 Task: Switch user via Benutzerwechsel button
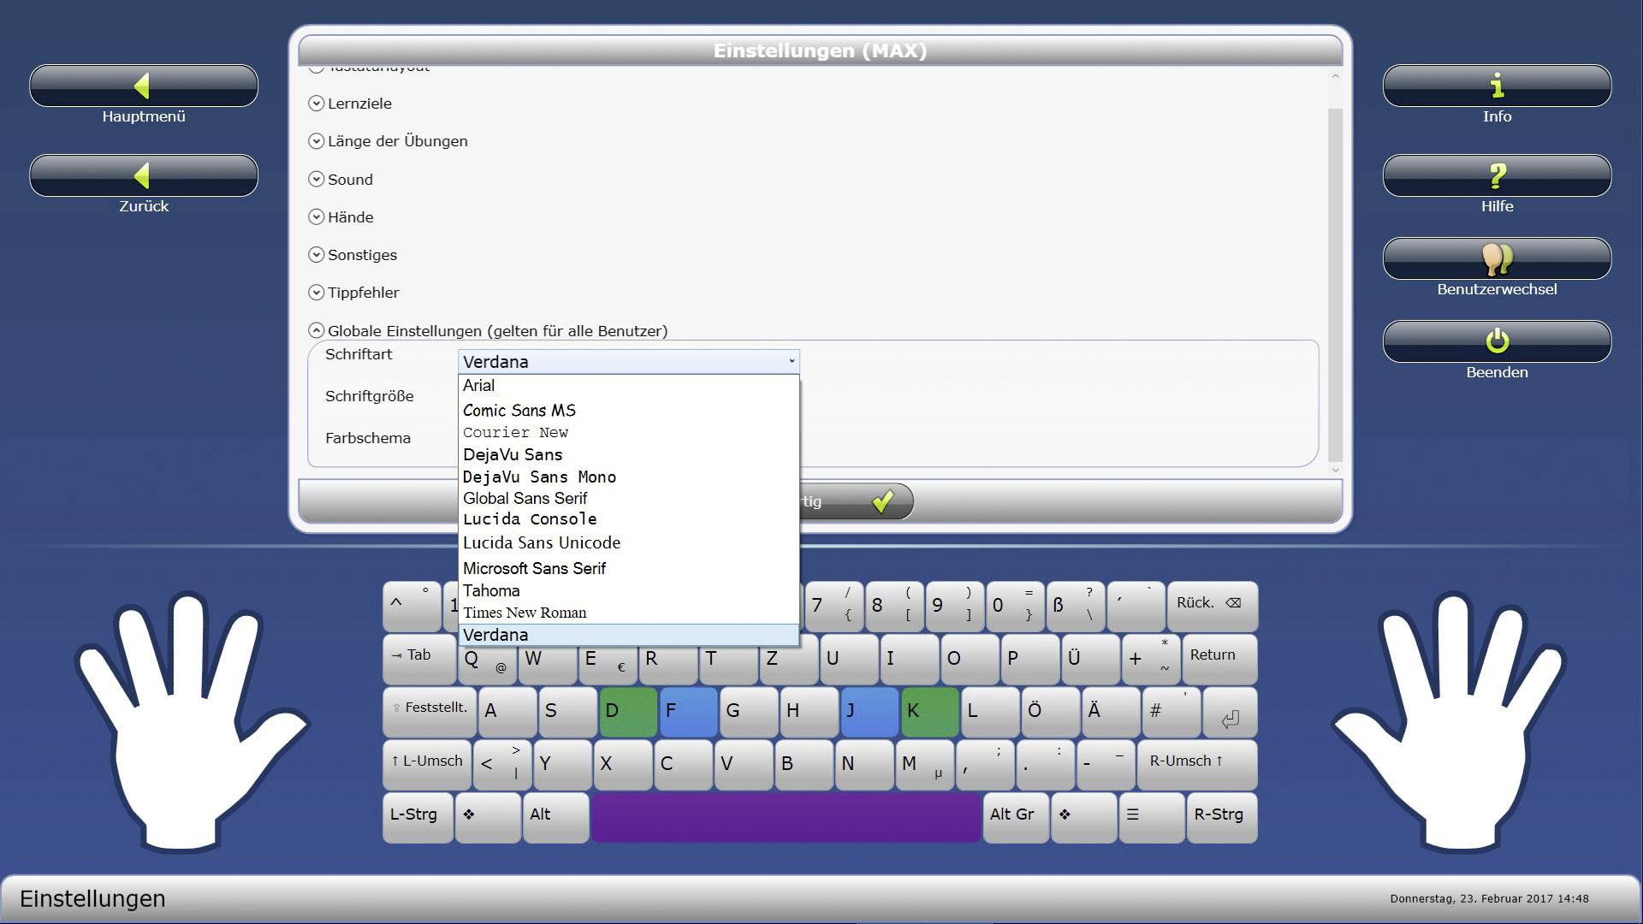pos(1497,258)
